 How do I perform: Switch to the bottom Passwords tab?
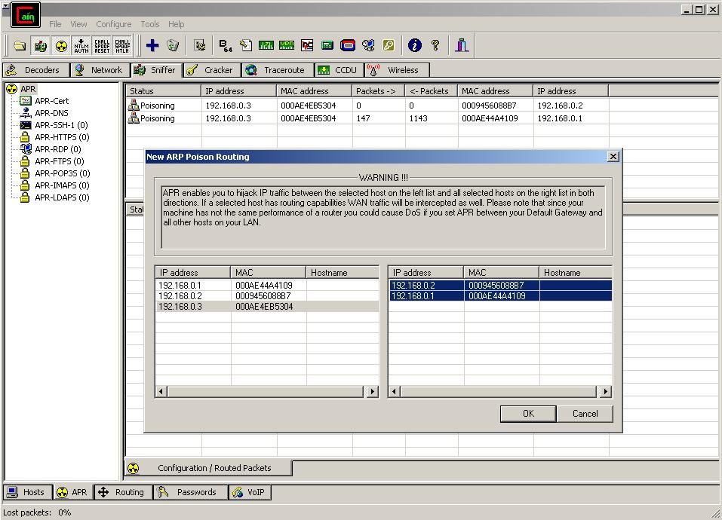tap(191, 492)
